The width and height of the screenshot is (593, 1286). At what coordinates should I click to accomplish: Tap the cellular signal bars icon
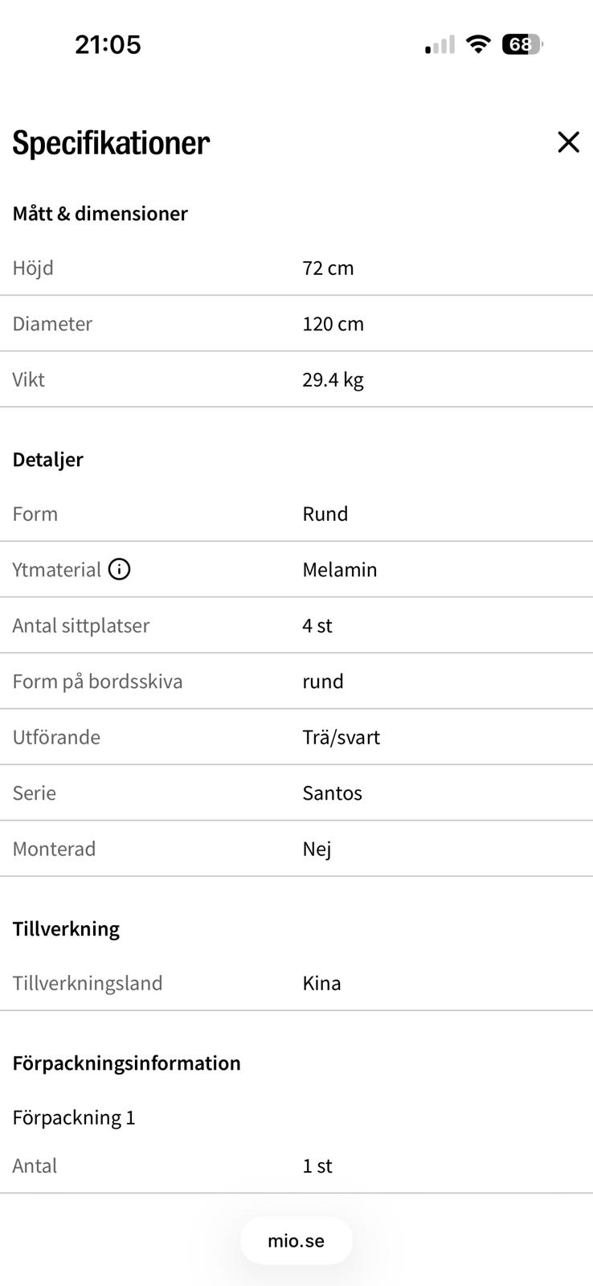(x=440, y=45)
